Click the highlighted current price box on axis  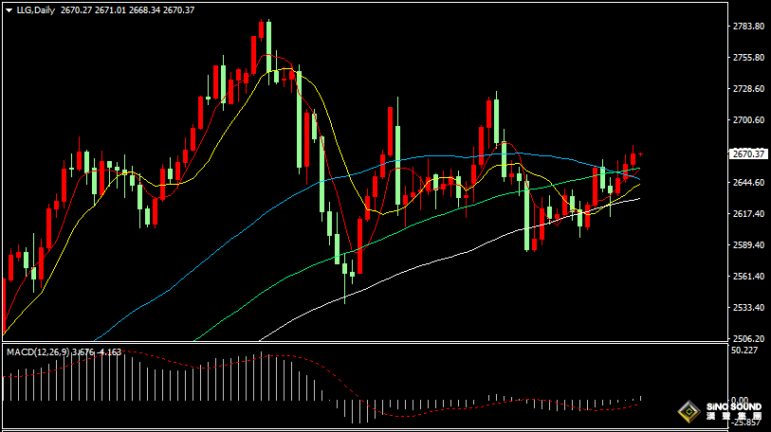748,153
